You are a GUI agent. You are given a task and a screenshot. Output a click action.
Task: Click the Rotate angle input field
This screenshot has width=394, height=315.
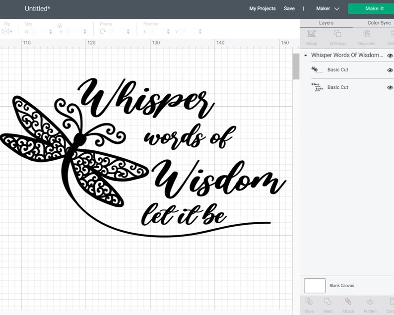click(118, 32)
